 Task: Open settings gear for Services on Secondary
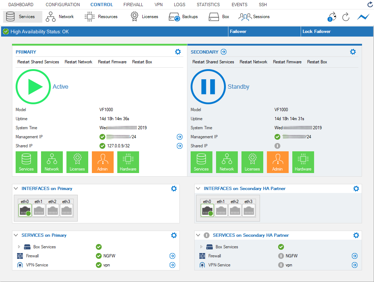[x=356, y=235]
